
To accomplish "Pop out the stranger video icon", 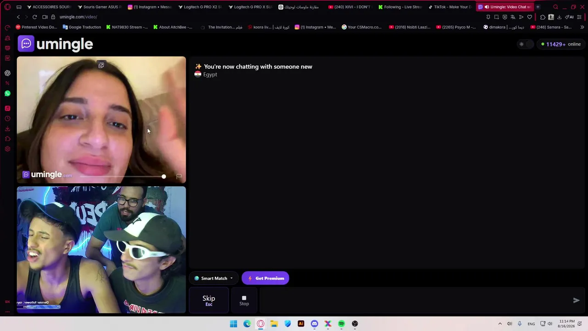I will [x=101, y=65].
